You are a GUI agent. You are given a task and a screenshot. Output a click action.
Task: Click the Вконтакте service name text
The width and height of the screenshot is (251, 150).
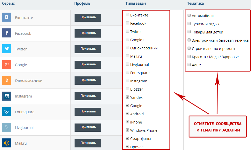pyautogui.click(x=24, y=18)
